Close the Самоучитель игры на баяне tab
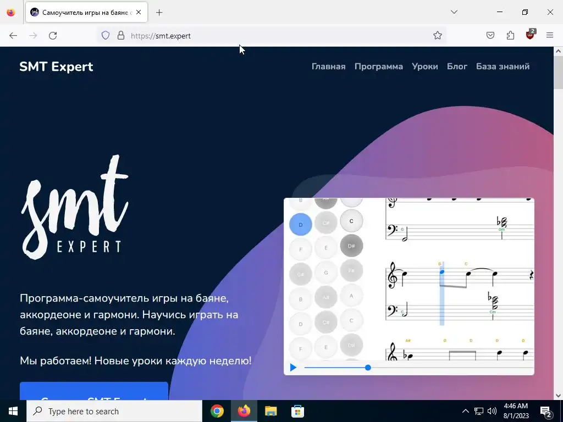The width and height of the screenshot is (563, 422). click(x=139, y=12)
